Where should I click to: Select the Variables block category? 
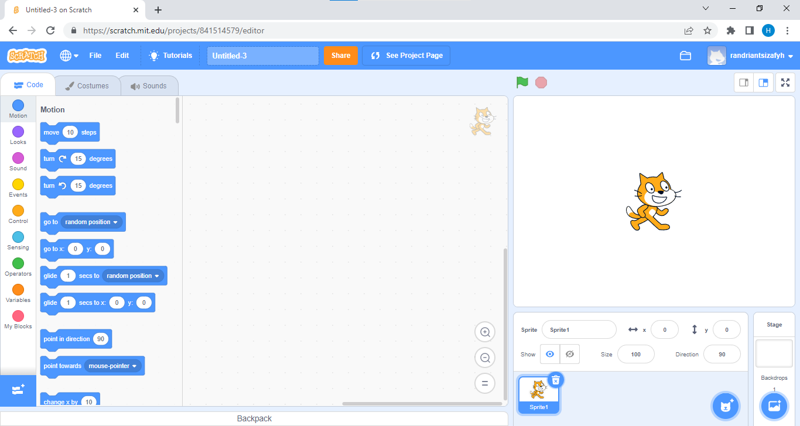[x=18, y=293]
